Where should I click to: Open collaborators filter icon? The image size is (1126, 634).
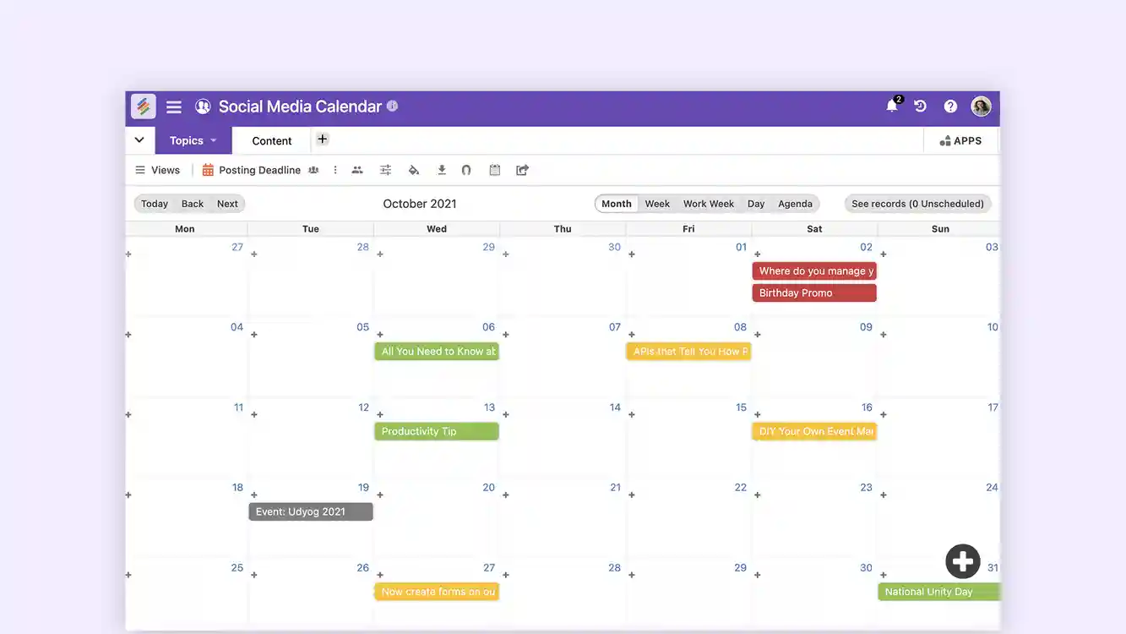pyautogui.click(x=357, y=170)
